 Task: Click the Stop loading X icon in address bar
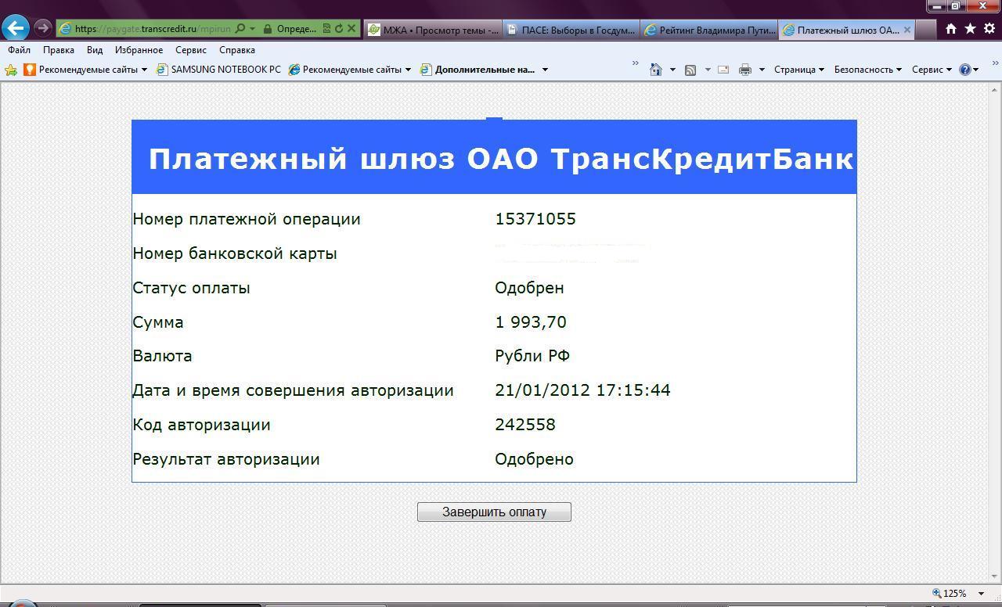351,29
